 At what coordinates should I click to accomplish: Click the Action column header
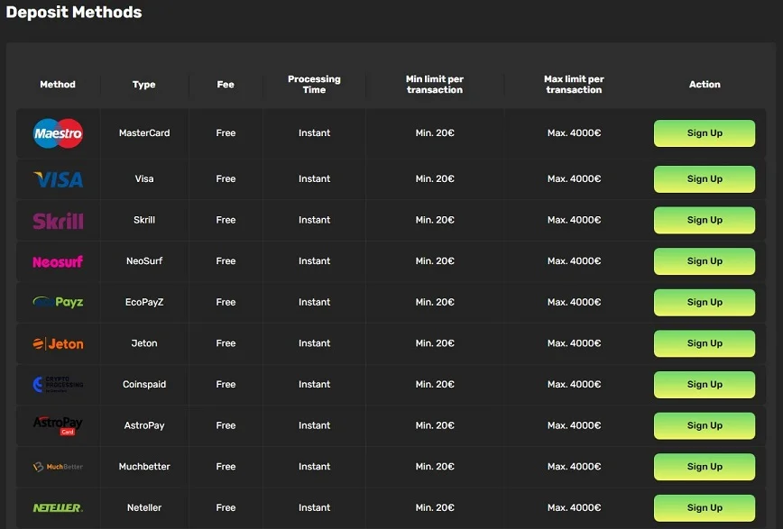[x=705, y=85]
